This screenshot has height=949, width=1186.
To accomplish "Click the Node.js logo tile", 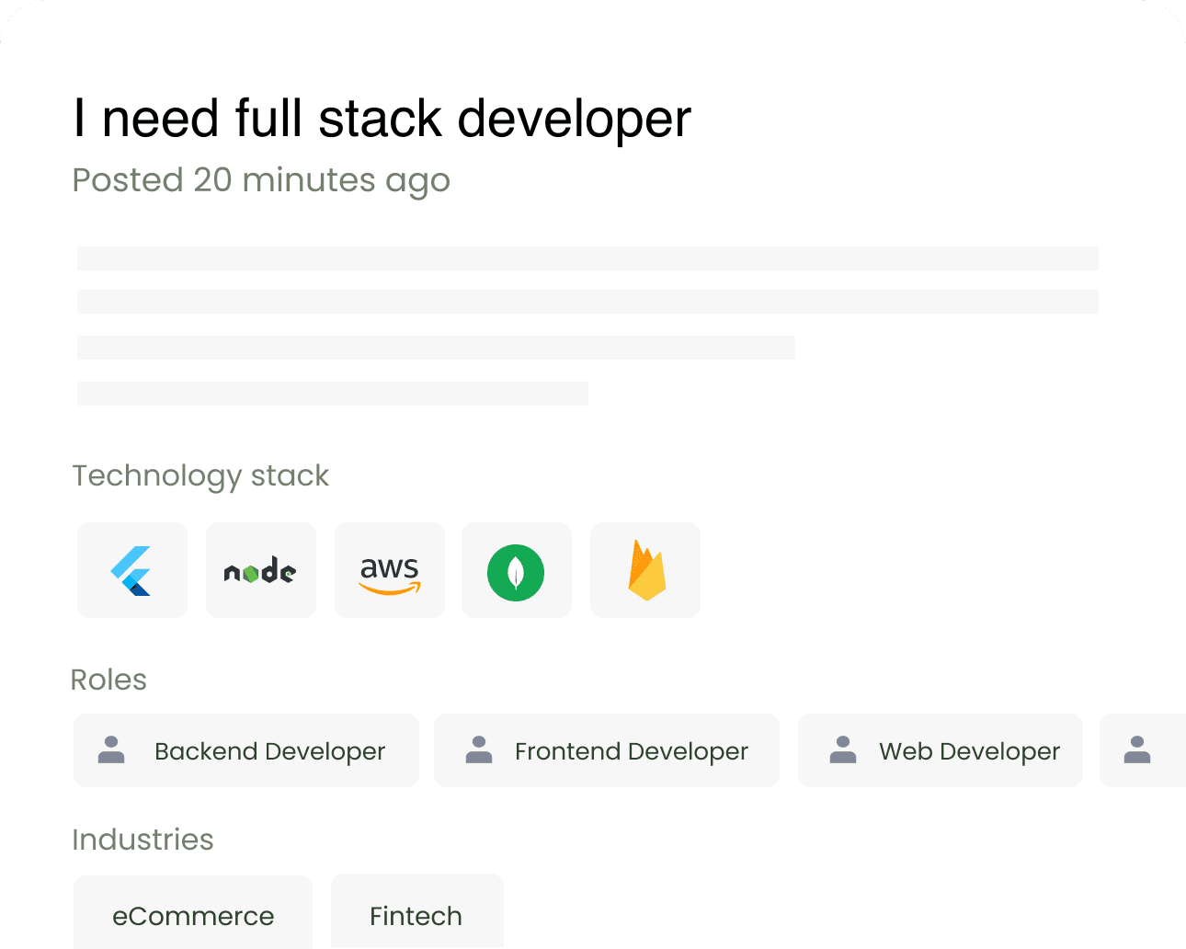I will coord(261,570).
